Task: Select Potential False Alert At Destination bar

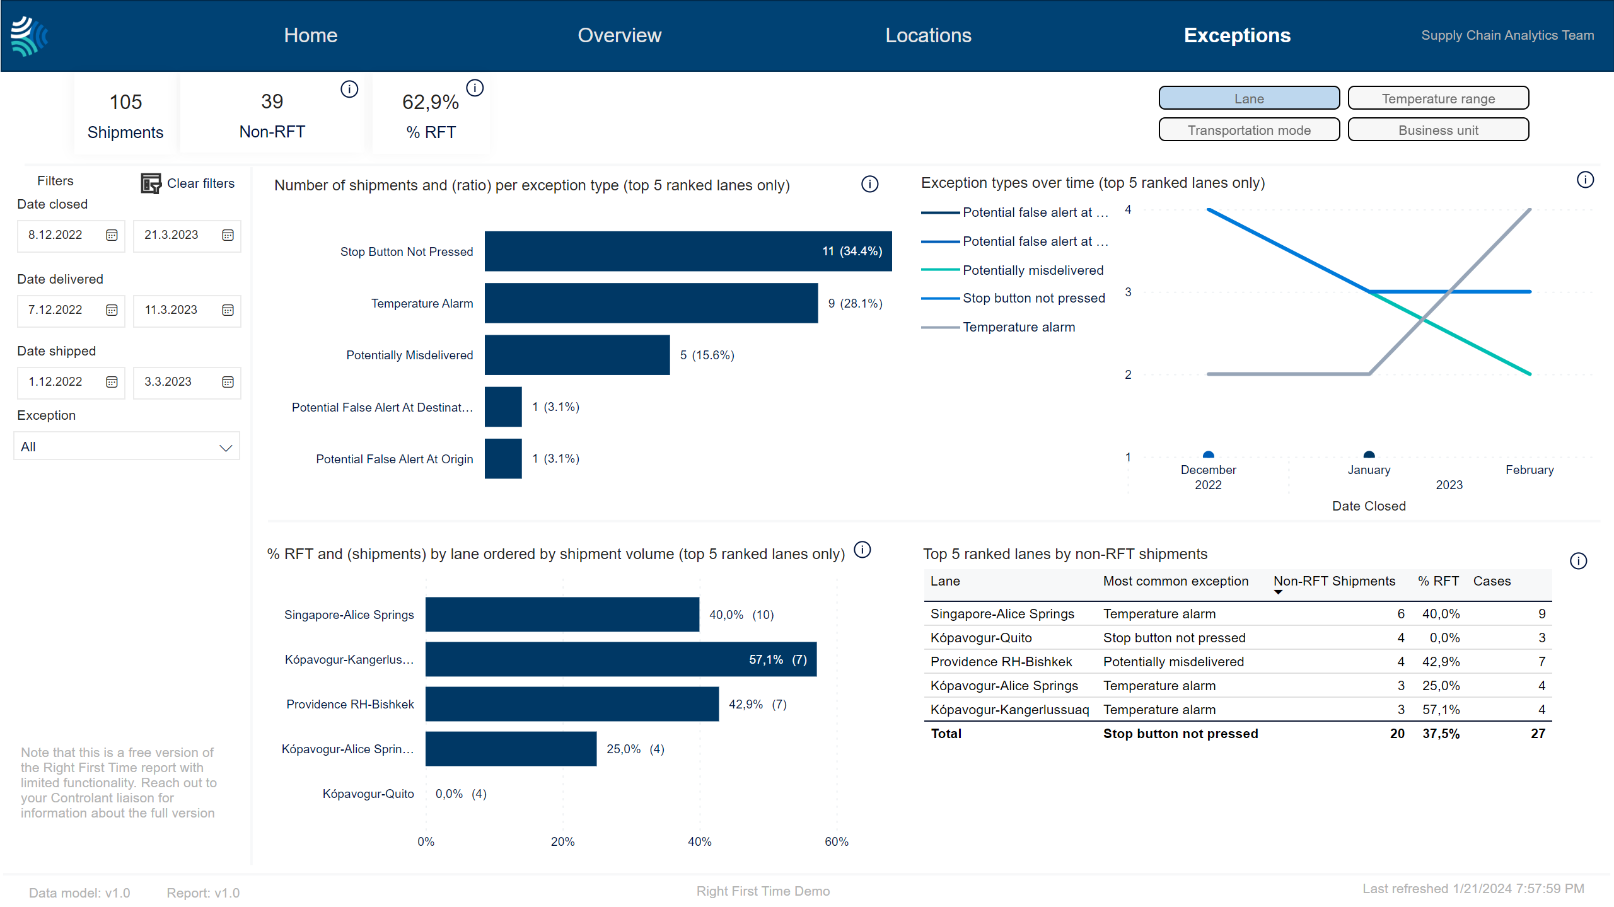Action: (503, 407)
